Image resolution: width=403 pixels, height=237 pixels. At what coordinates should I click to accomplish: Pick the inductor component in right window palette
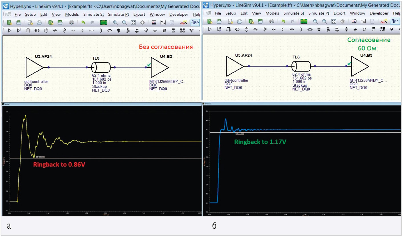pyautogui.click(x=292, y=29)
